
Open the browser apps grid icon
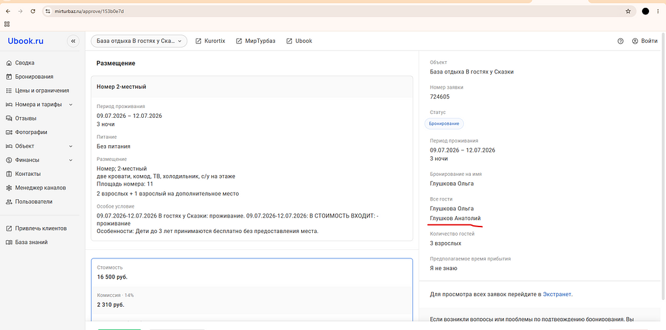[7, 24]
